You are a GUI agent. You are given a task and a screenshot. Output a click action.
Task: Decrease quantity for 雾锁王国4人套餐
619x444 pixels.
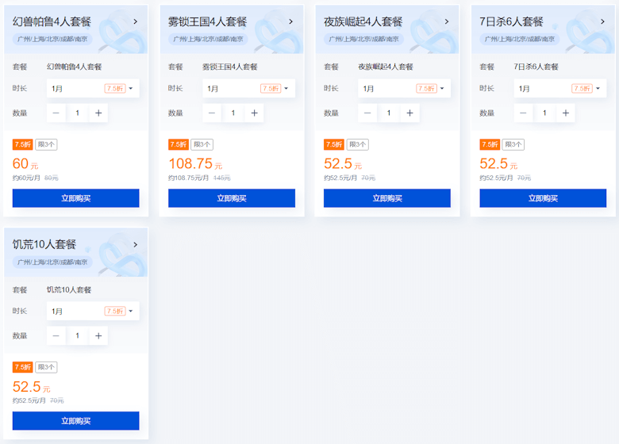point(212,113)
